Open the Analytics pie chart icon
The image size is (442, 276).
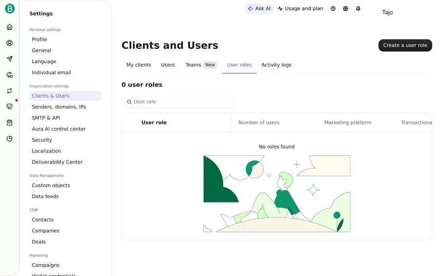click(x=10, y=138)
